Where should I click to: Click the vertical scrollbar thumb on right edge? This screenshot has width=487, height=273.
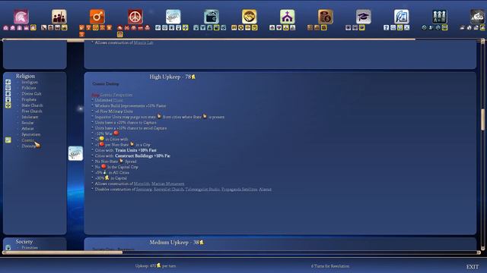pyautogui.click(x=482, y=120)
